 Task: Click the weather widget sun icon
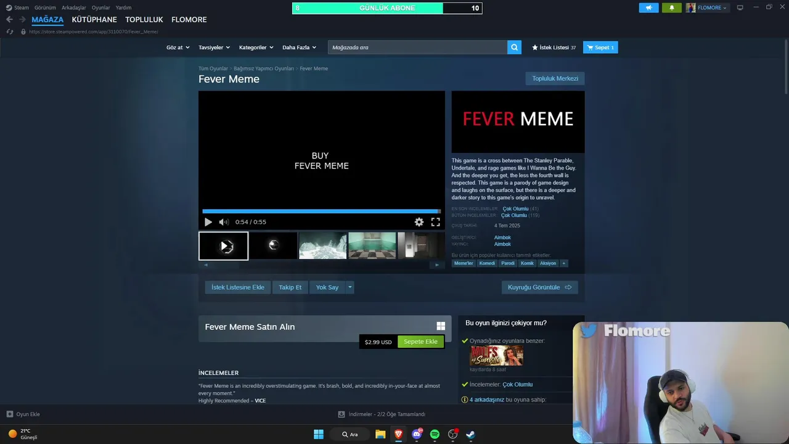point(12,434)
